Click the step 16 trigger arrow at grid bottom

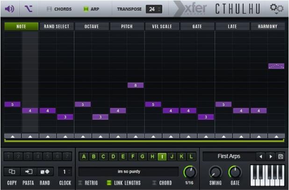(x=276, y=136)
